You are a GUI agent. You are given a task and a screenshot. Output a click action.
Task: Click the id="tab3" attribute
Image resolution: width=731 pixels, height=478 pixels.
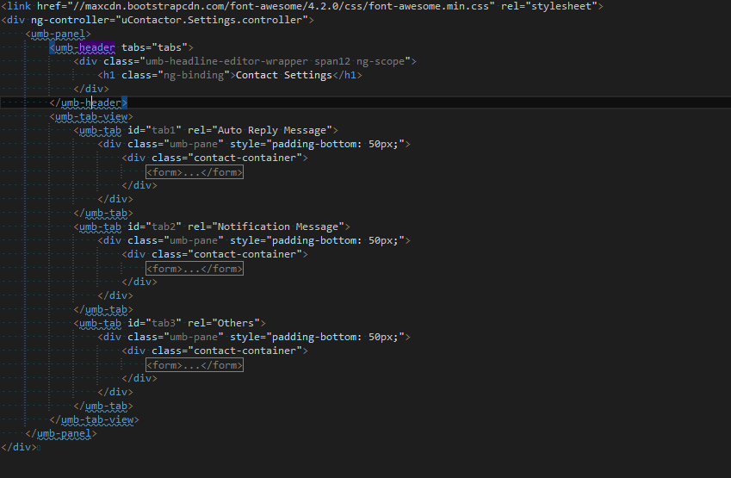(154, 323)
